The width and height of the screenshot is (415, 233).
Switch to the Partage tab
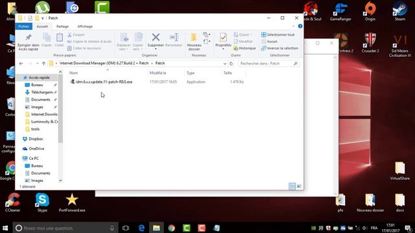pyautogui.click(x=62, y=27)
